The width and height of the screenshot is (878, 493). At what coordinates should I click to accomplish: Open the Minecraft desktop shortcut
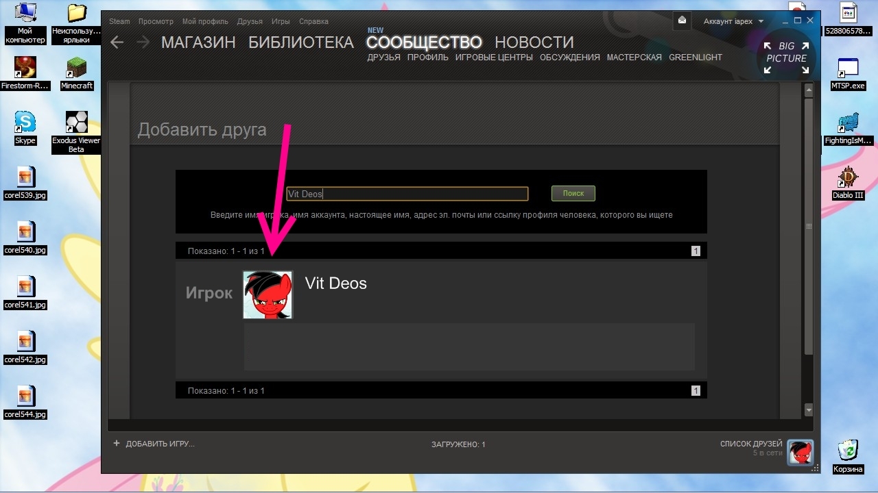[77, 73]
